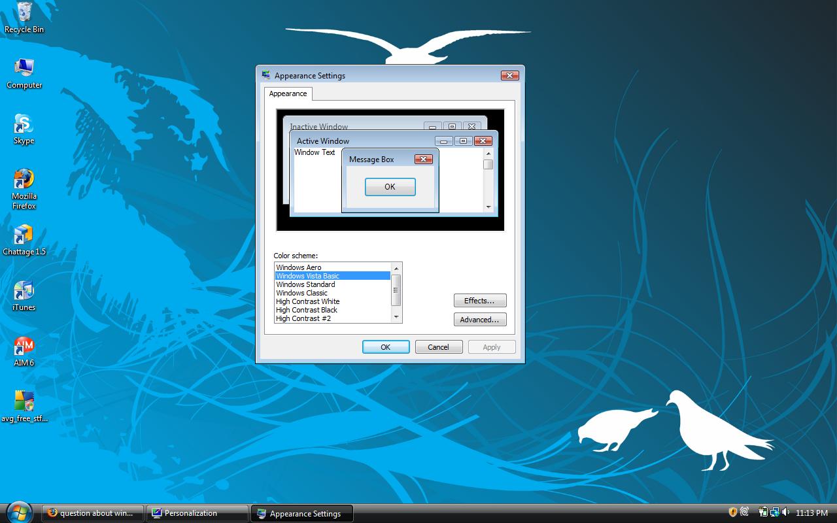Click the Appearance Settings title bar icon

266,75
